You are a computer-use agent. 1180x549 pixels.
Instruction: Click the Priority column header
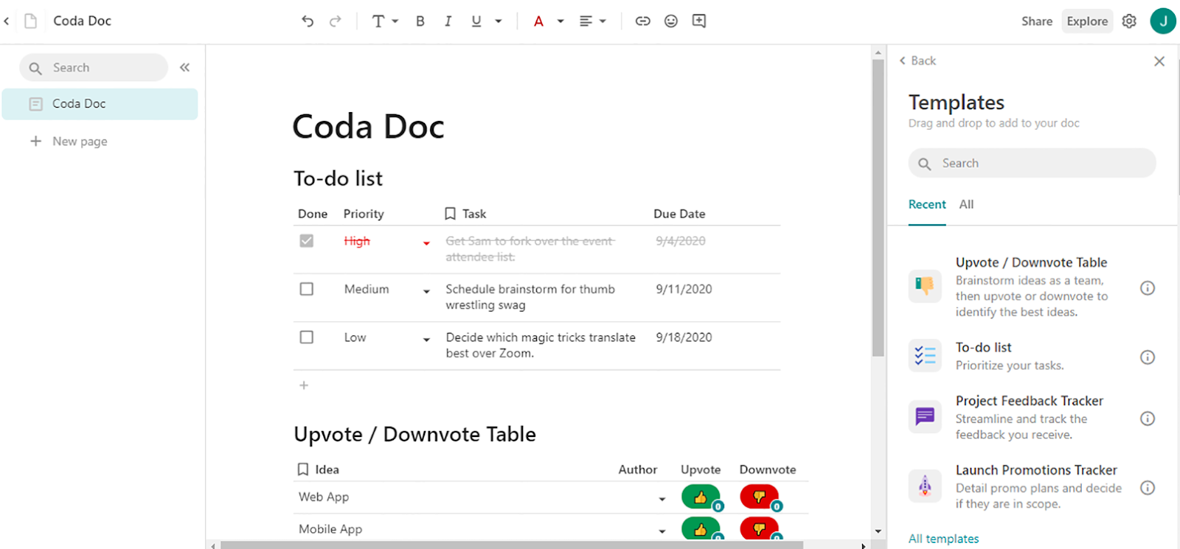click(x=364, y=214)
